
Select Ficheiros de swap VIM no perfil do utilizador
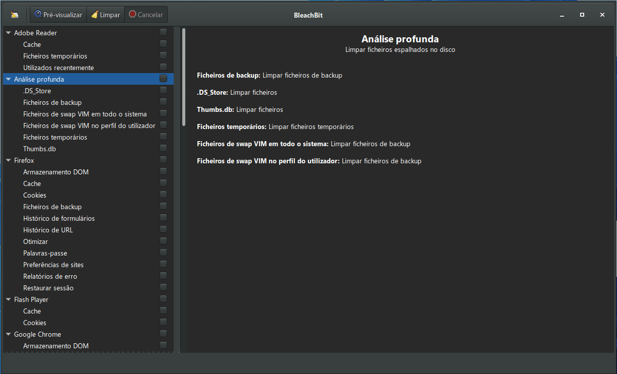tap(88, 126)
